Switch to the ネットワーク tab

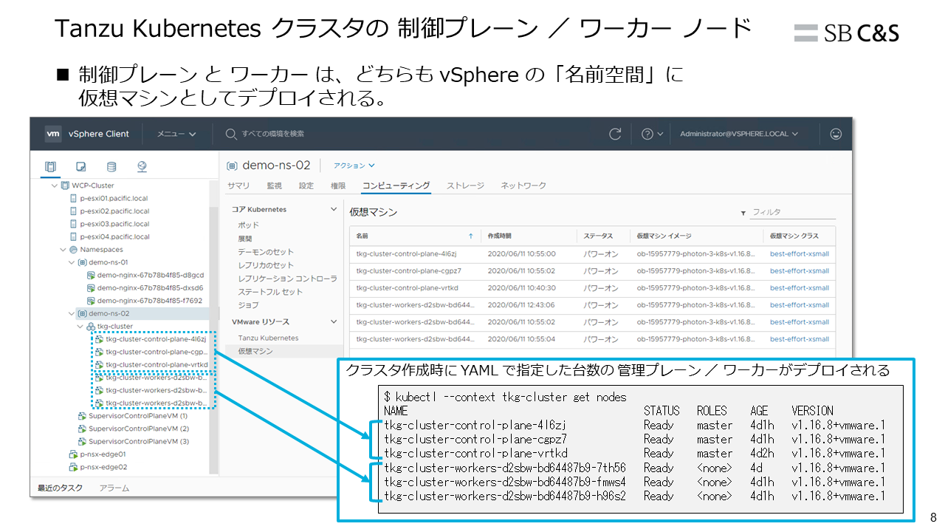click(x=523, y=185)
